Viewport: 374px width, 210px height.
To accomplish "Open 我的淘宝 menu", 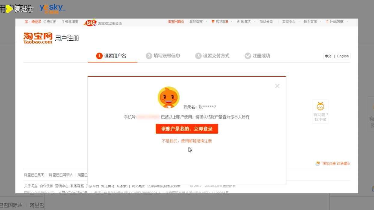I will pos(196,22).
